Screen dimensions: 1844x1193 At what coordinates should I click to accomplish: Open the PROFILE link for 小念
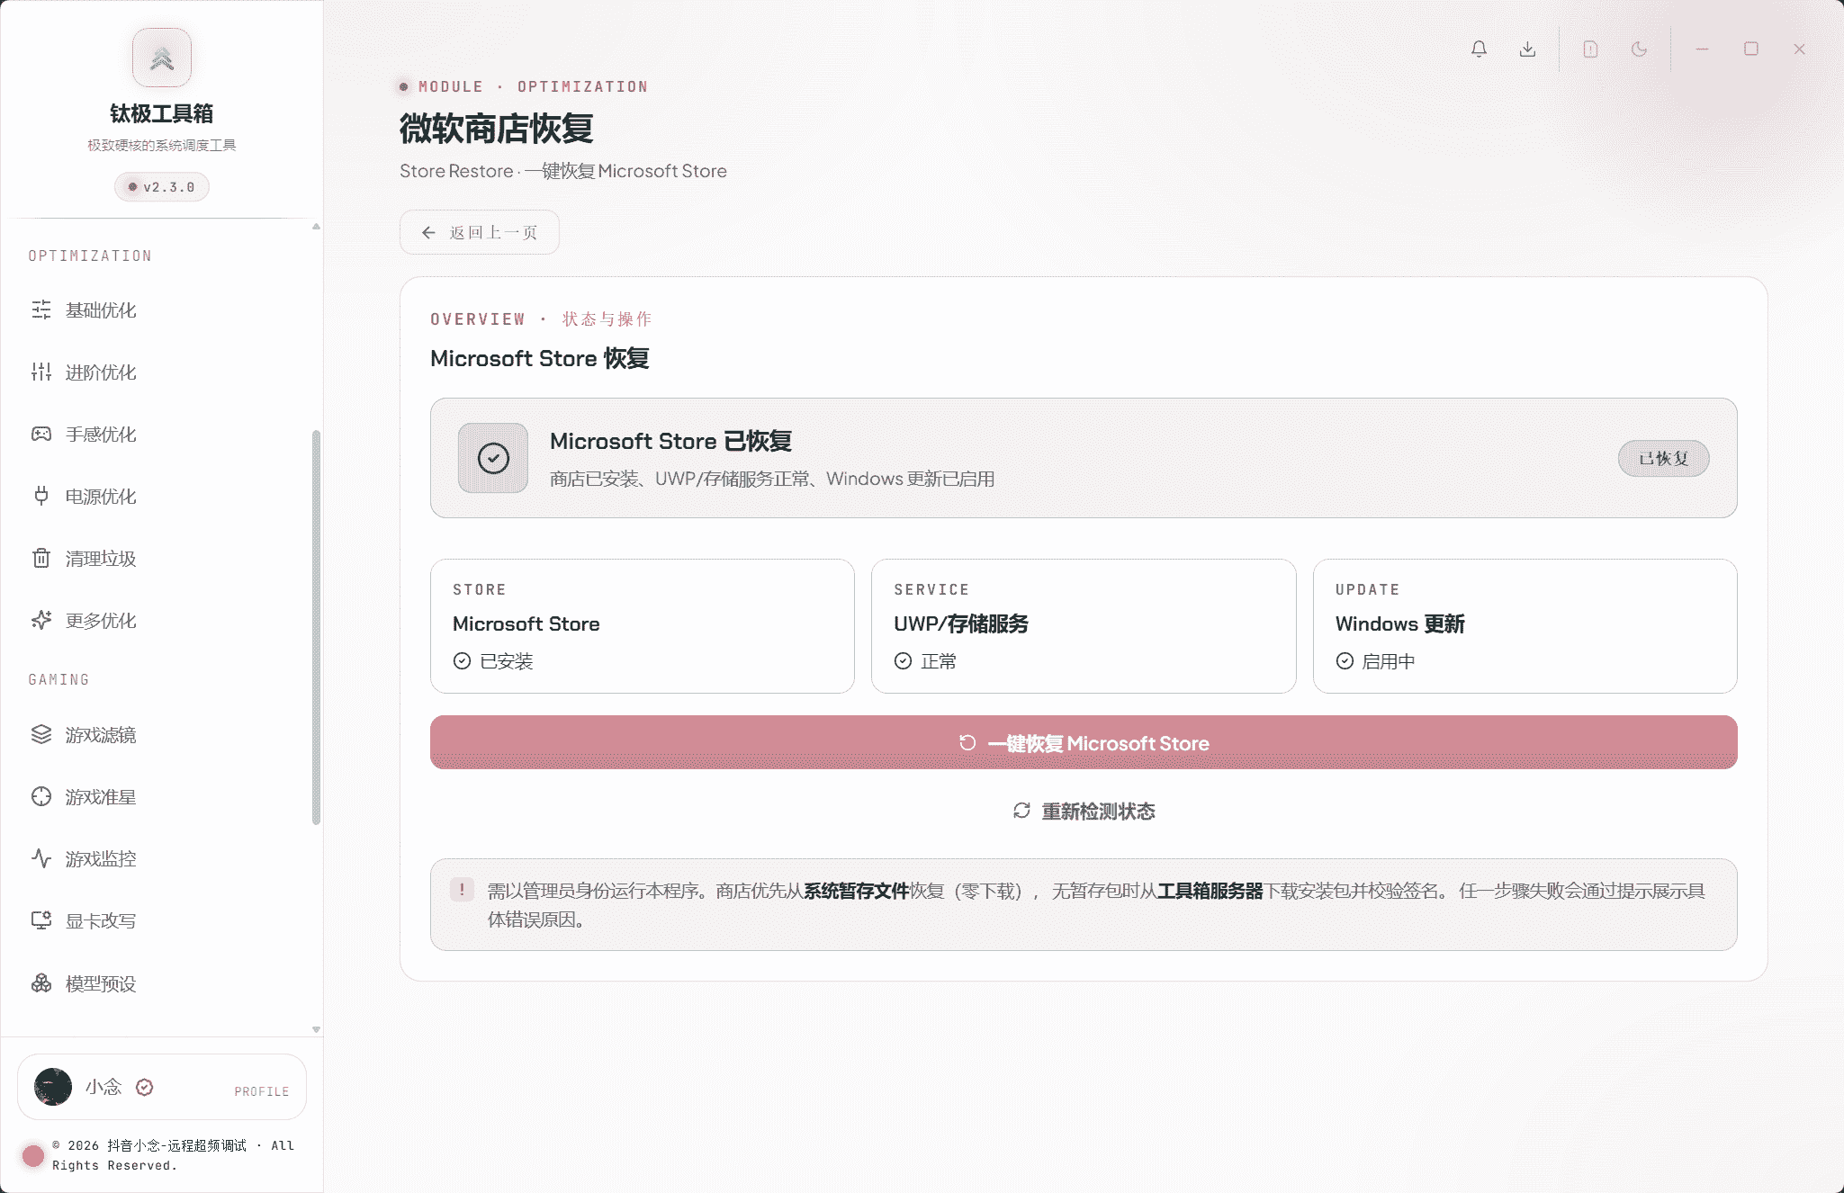(x=262, y=1091)
